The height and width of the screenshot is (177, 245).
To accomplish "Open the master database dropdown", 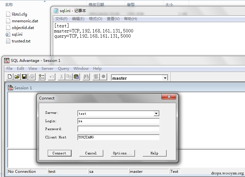I will click(165, 78).
